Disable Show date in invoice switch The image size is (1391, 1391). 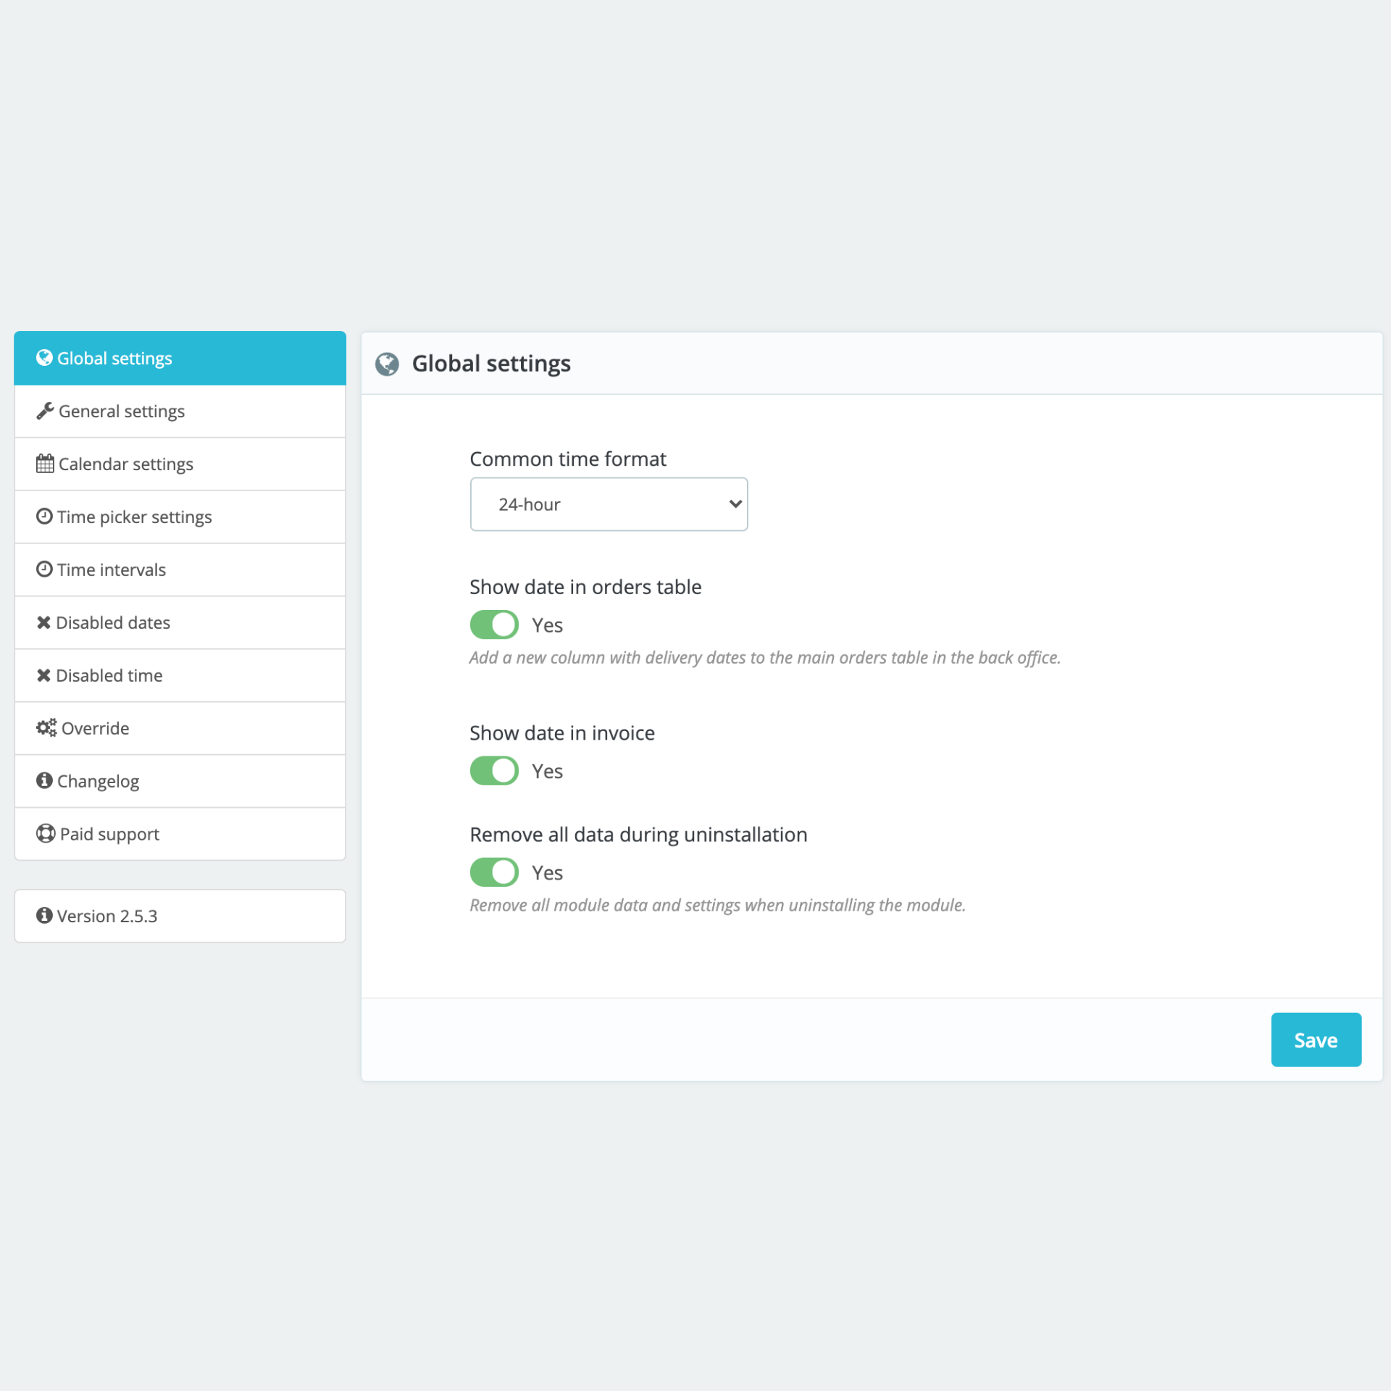[x=494, y=771]
